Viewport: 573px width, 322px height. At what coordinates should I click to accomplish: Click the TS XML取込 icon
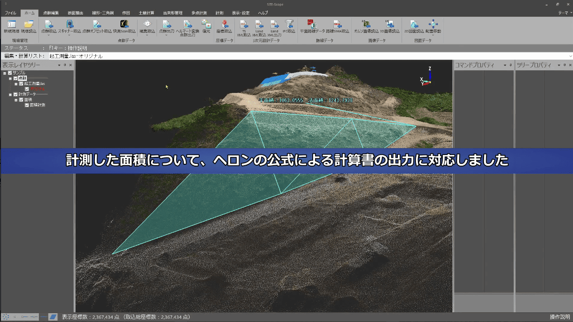(x=244, y=24)
